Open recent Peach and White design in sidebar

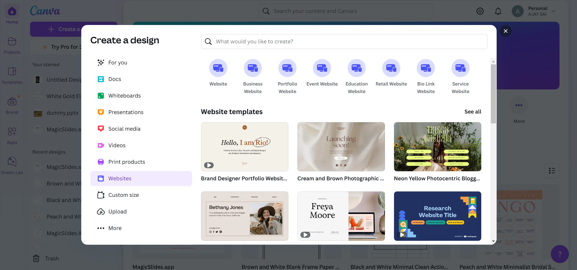[57, 217]
